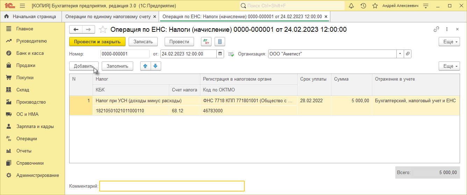This screenshot has width=467, height=195.
Task: Open form's three-dot more actions
Action: coord(447,29)
